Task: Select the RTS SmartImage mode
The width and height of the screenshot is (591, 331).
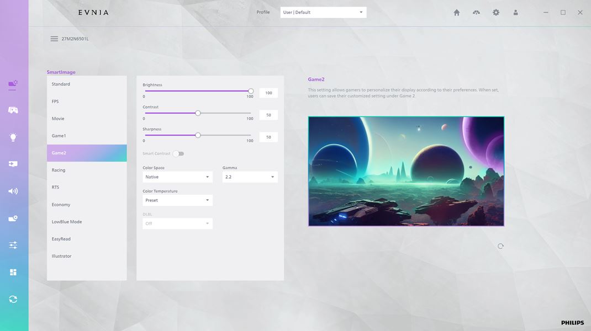Action: pyautogui.click(x=87, y=187)
